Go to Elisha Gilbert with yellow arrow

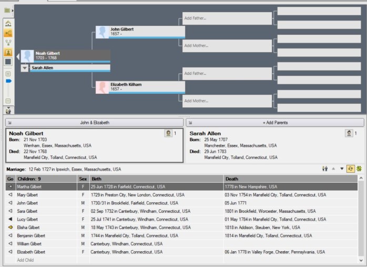(10, 227)
